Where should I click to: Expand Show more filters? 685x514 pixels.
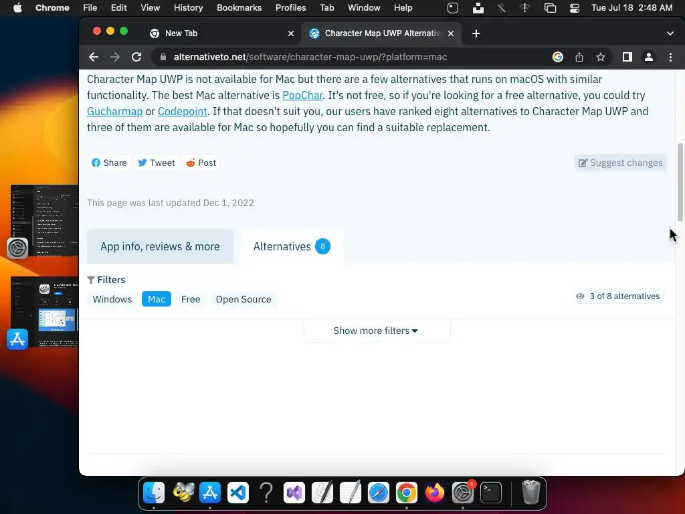tap(377, 331)
